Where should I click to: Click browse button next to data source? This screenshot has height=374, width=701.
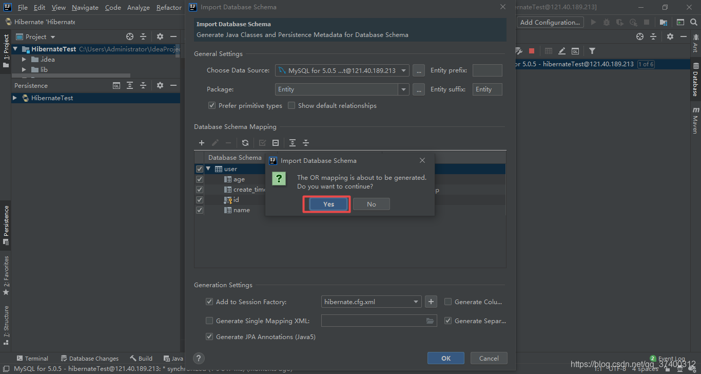[x=419, y=70]
